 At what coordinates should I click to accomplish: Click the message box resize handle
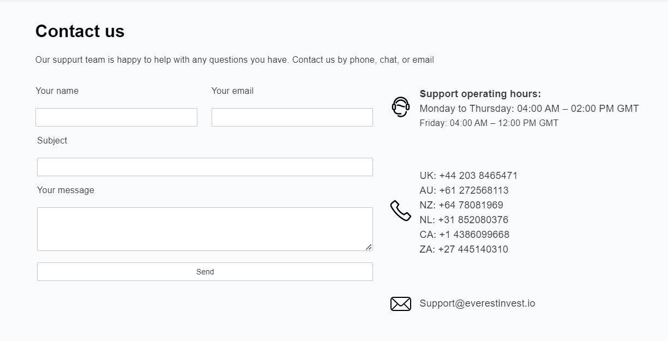(x=369, y=247)
